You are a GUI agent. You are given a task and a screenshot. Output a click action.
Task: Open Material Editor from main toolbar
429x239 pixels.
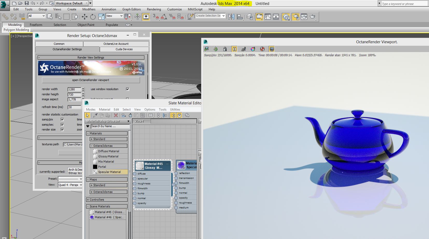click(x=286, y=17)
